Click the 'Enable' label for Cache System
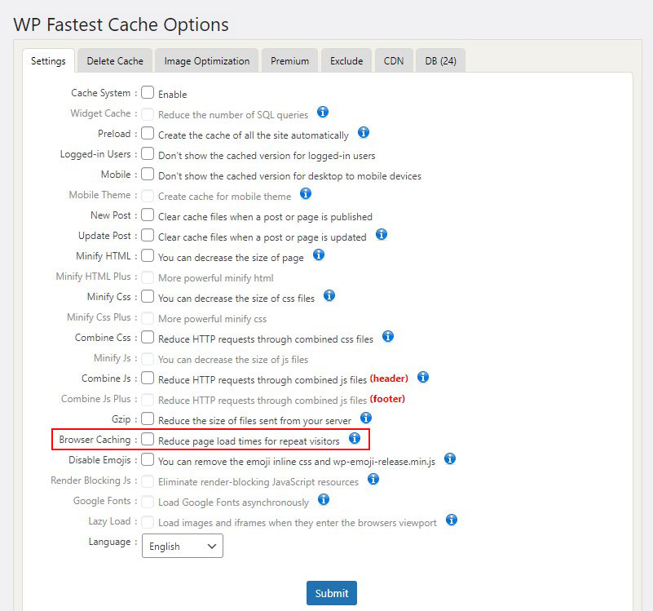The image size is (653, 611). point(172,94)
